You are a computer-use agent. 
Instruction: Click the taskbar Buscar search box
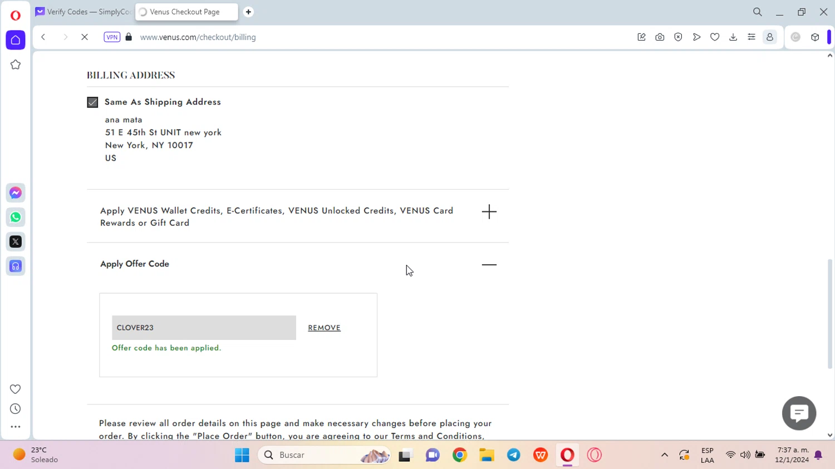[324, 455]
